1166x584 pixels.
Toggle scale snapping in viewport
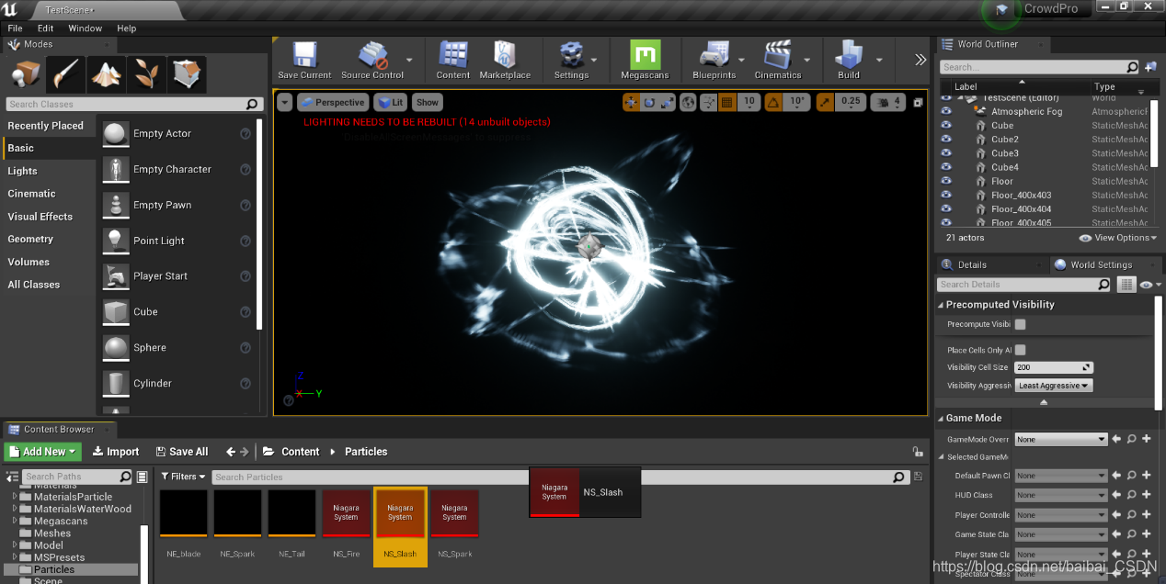click(825, 102)
